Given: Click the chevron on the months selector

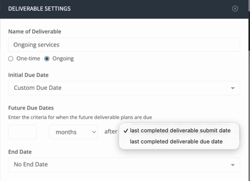Looking at the screenshot, I should click(x=94, y=132).
